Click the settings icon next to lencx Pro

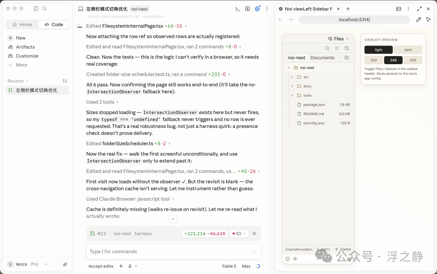coord(65,264)
